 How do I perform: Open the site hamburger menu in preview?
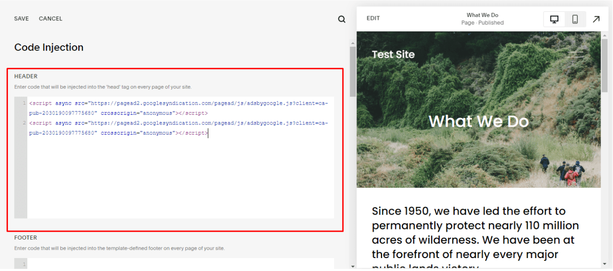click(x=575, y=54)
